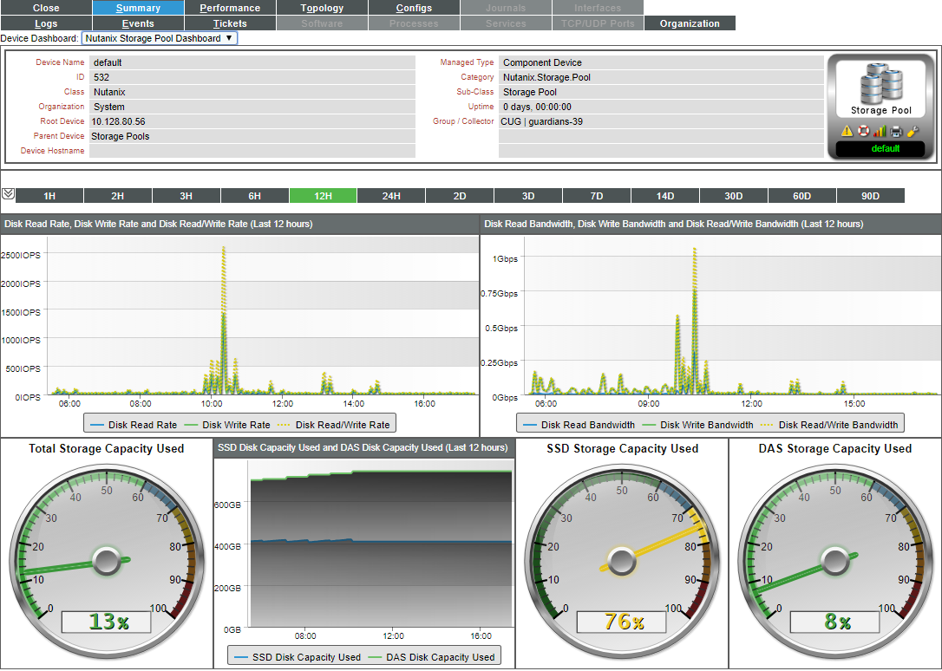Click the SSD and DAS capacity chart title
The height and width of the screenshot is (671, 942).
pyautogui.click(x=363, y=447)
